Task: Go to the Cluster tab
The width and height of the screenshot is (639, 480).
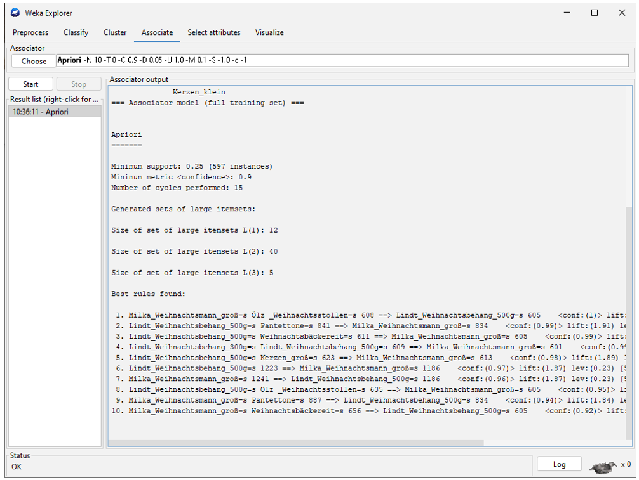Action: pyautogui.click(x=115, y=32)
